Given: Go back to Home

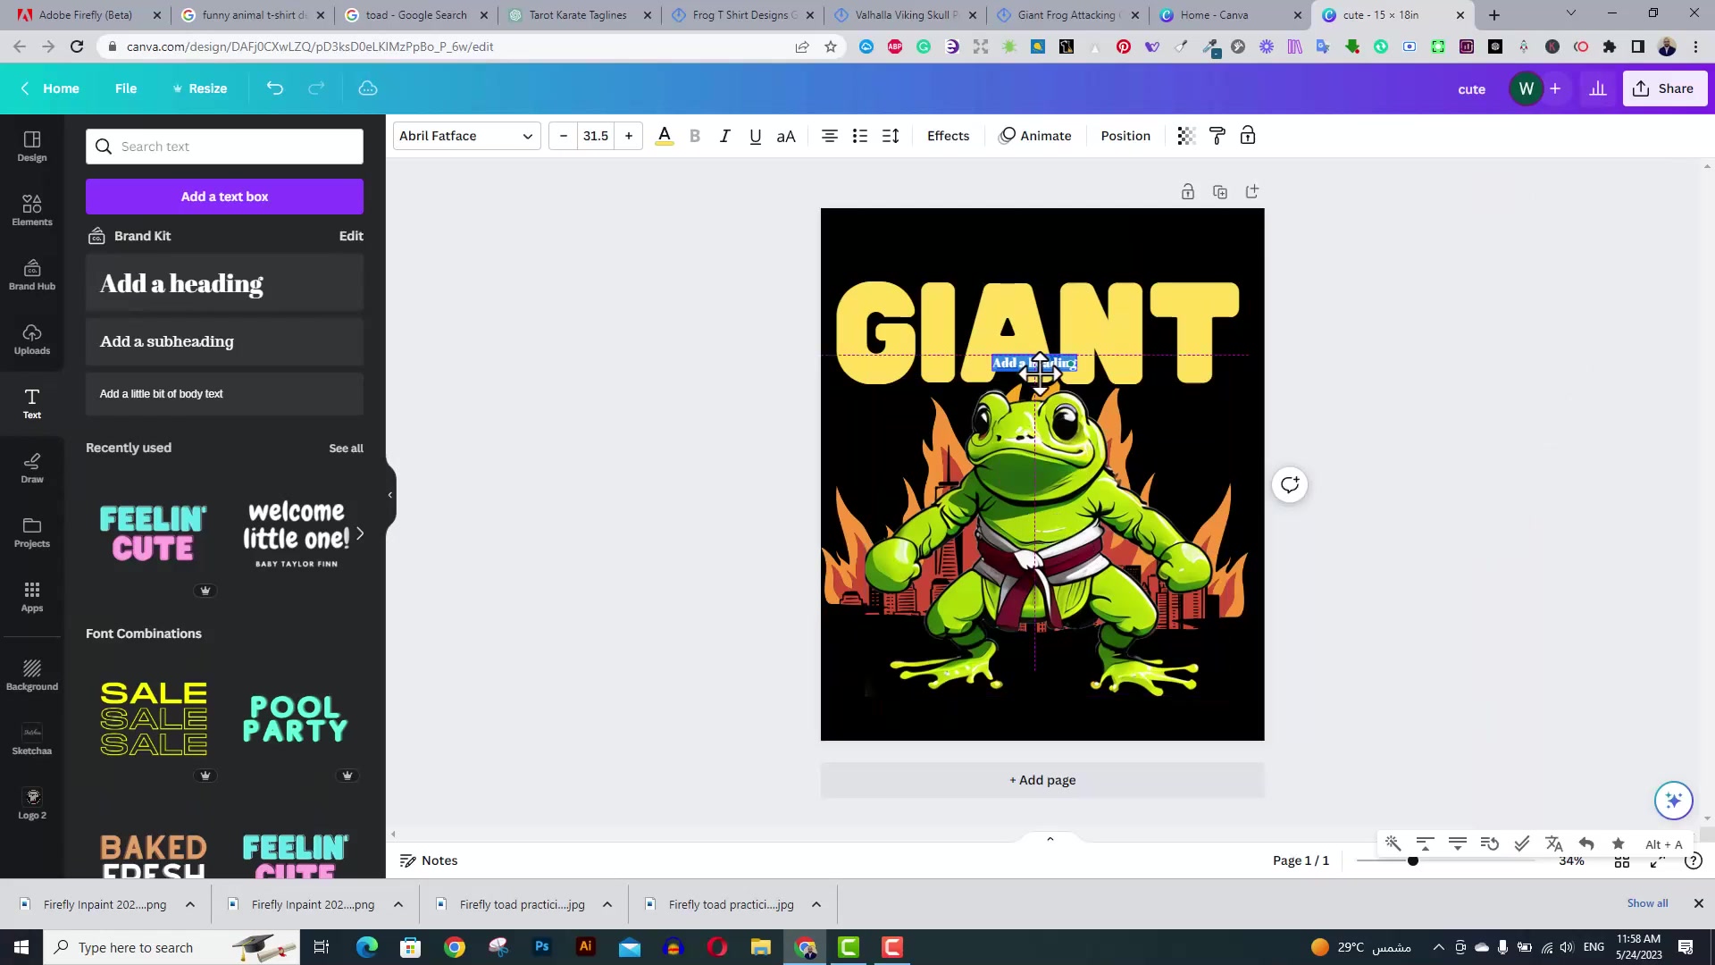Looking at the screenshot, I should (x=50, y=88).
